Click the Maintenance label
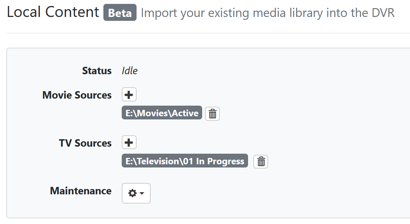 pos(81,191)
